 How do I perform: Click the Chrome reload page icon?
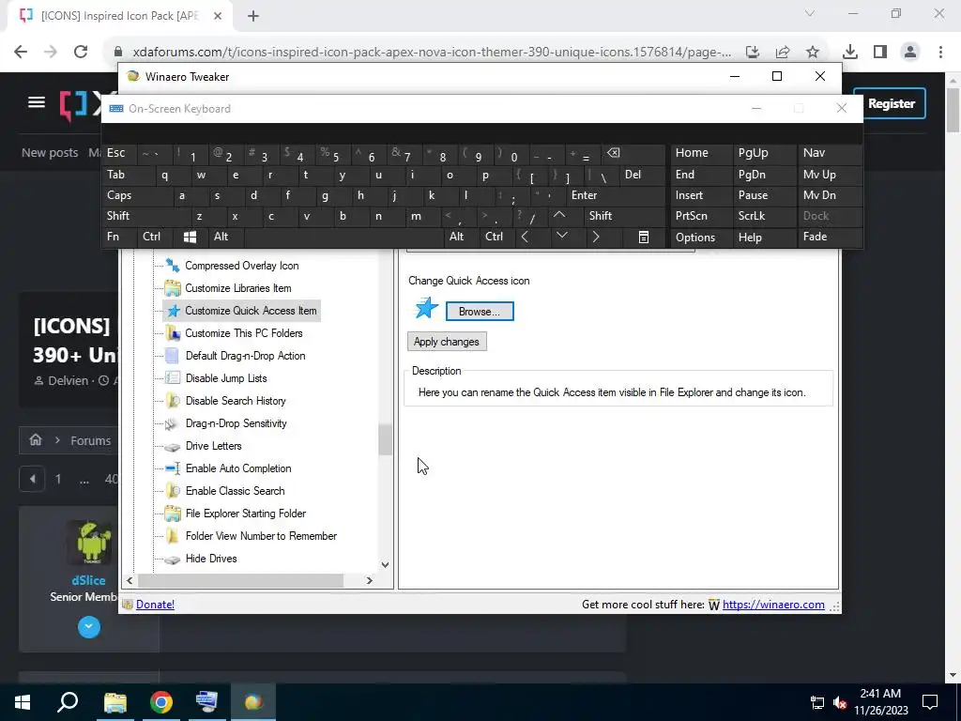coord(81,52)
